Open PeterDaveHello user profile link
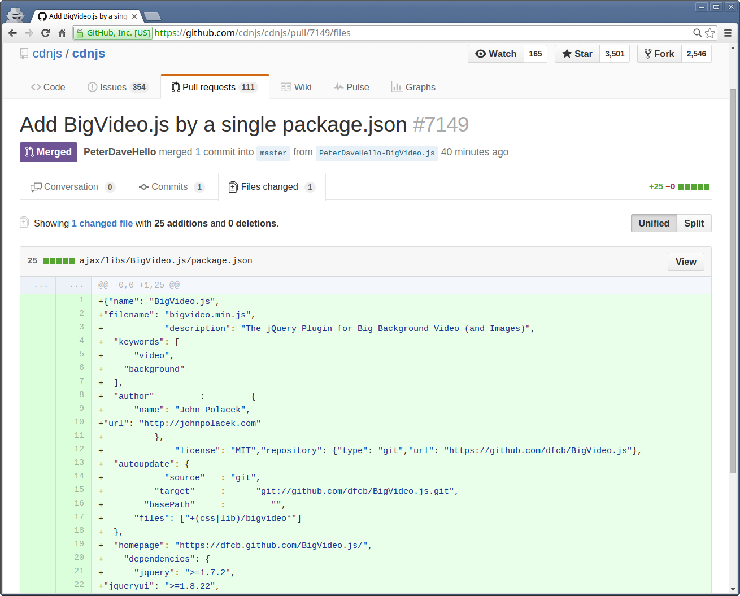This screenshot has width=740, height=596. point(120,152)
